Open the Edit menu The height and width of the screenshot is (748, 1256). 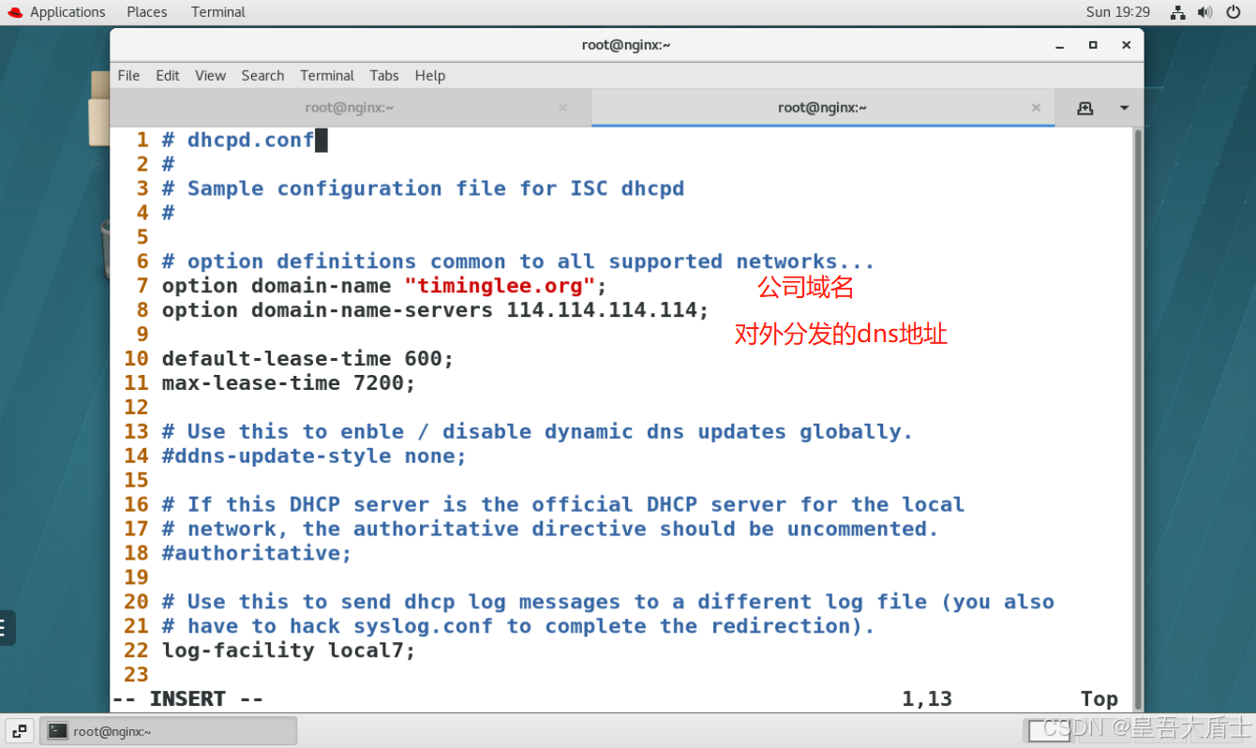coord(168,75)
